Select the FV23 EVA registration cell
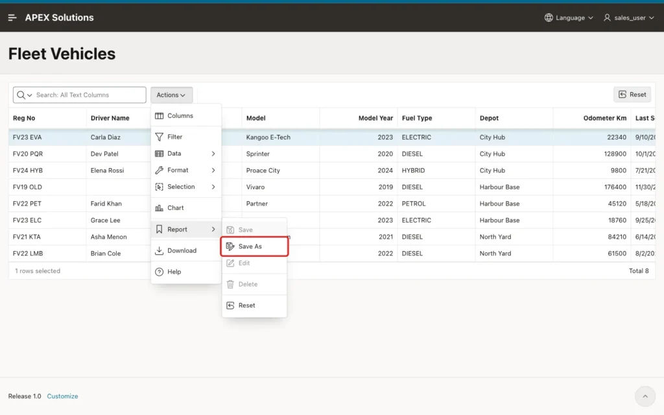 tap(47, 137)
